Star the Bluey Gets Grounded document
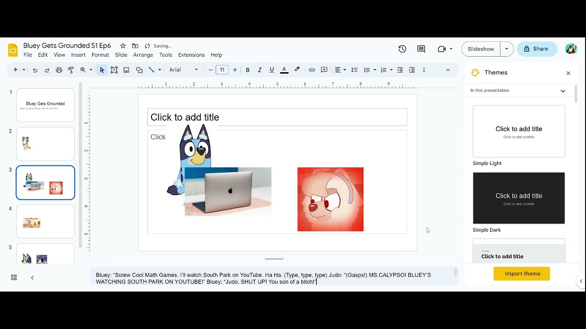 123,46
